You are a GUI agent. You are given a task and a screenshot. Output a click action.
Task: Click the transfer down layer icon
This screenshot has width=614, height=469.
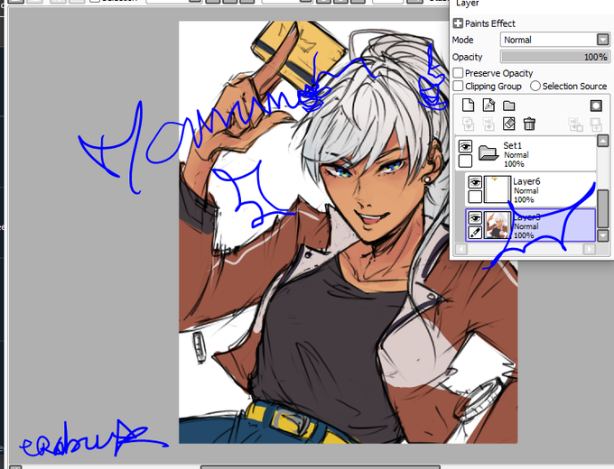(x=468, y=124)
